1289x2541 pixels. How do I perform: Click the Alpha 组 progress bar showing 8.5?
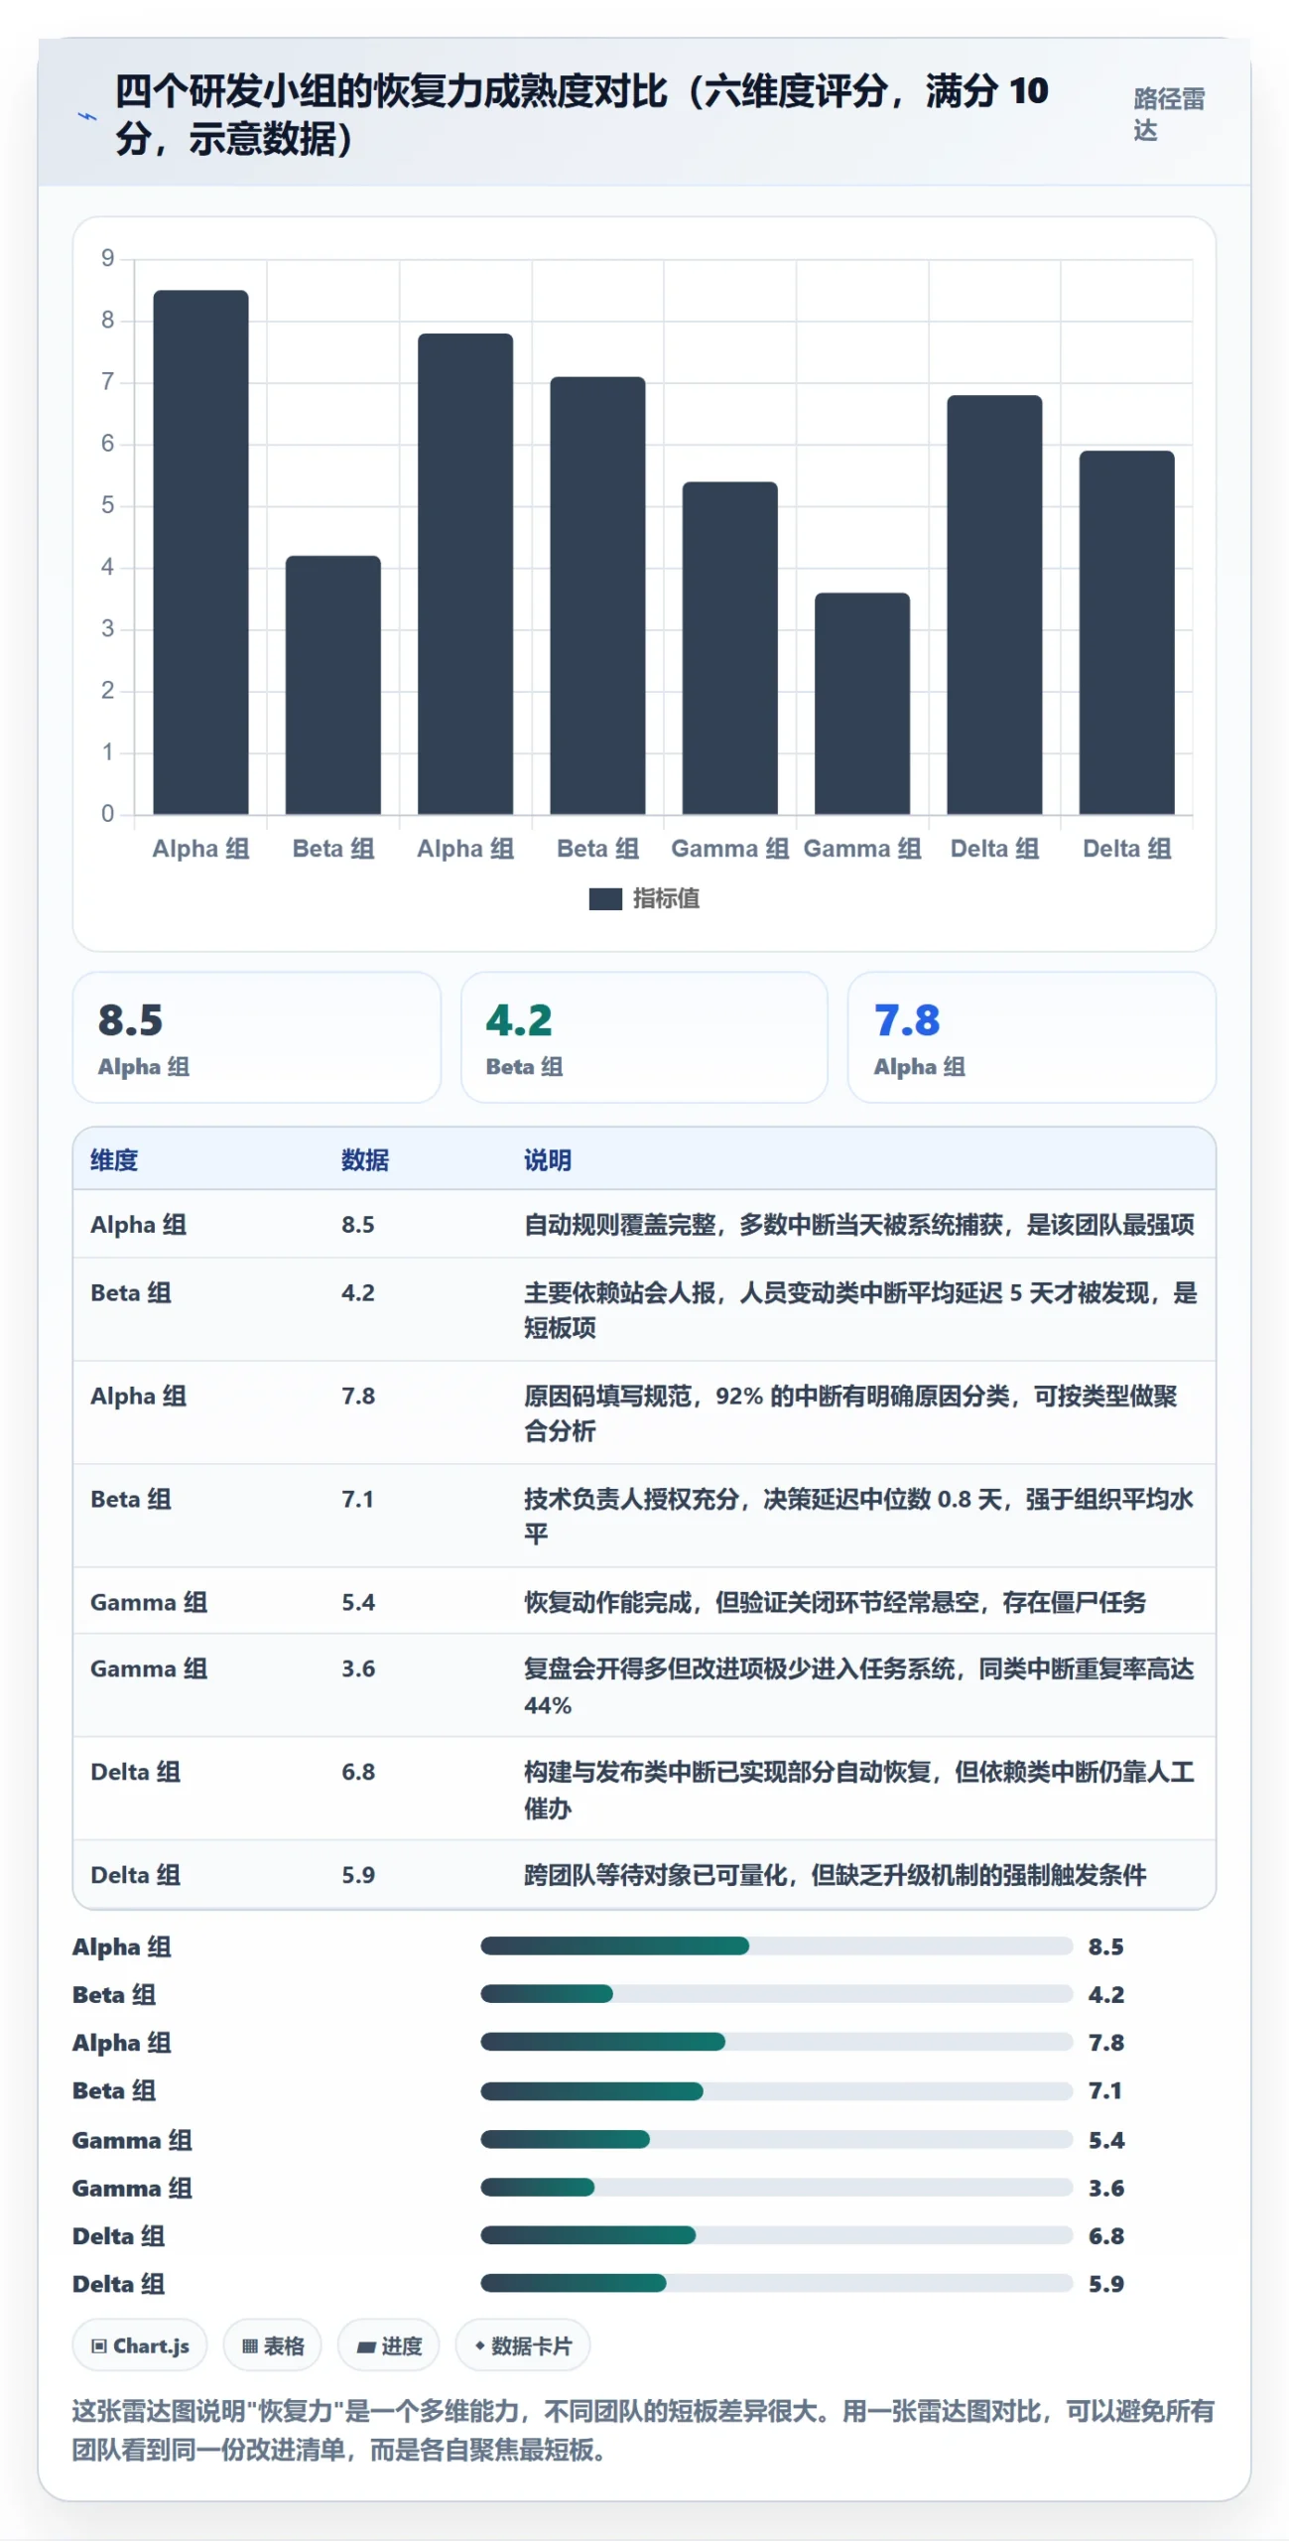pos(777,1946)
